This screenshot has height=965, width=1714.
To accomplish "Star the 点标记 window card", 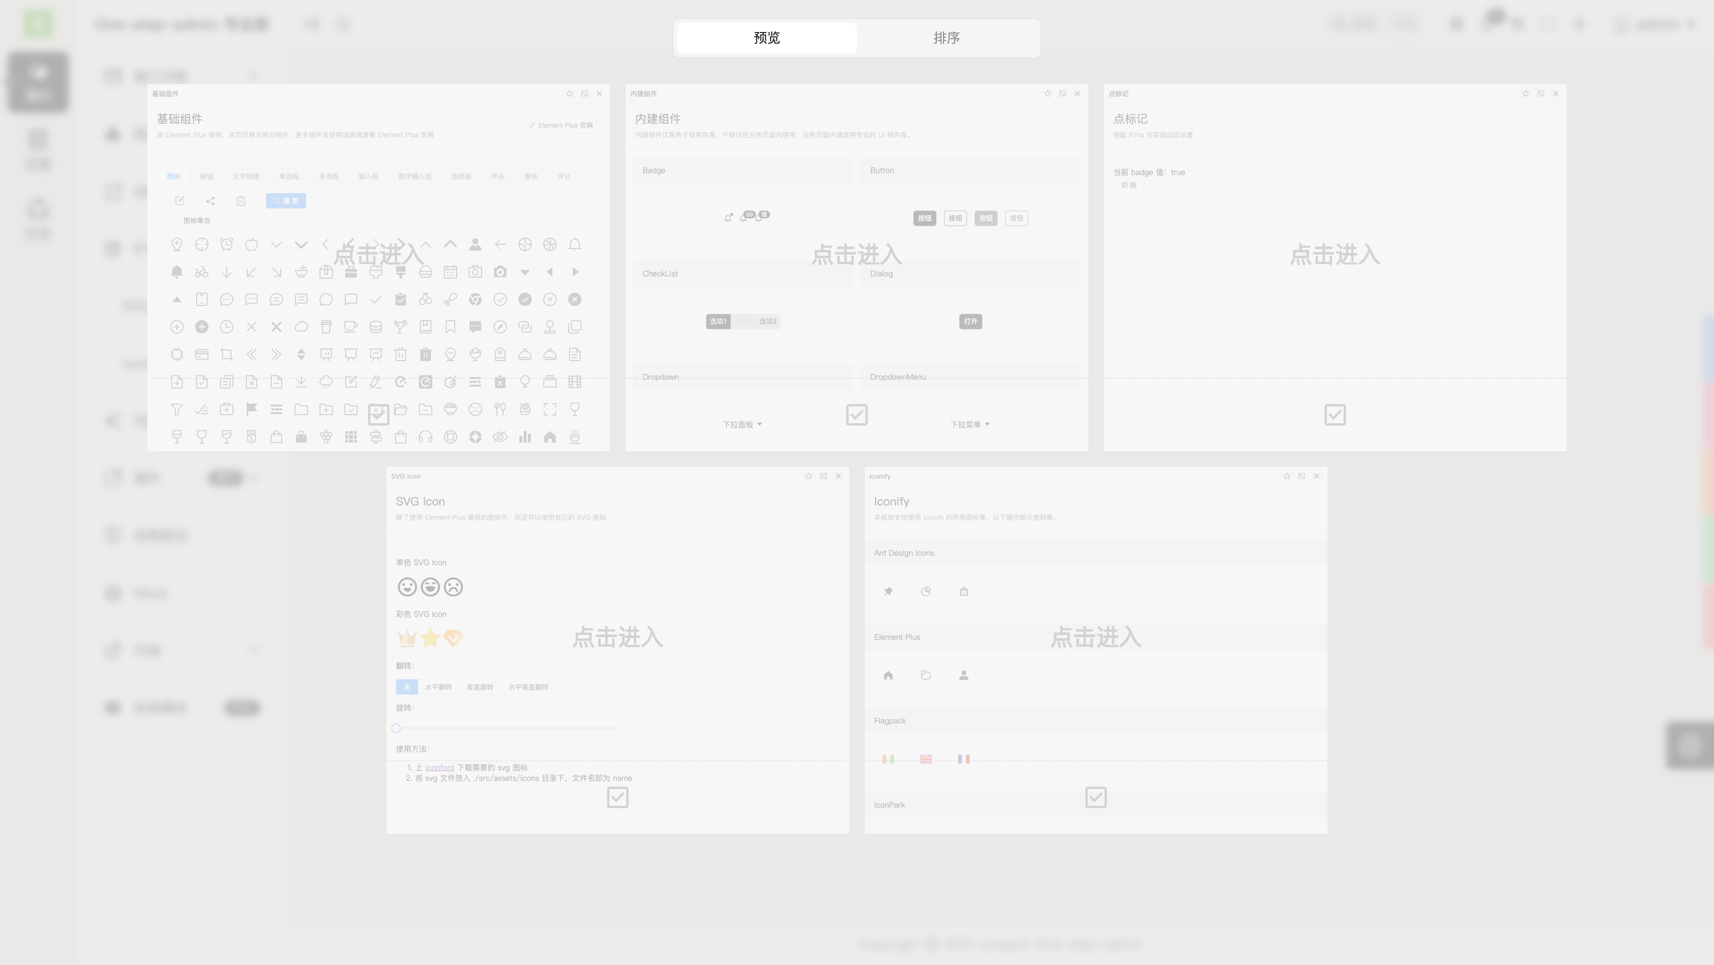I will [1526, 94].
